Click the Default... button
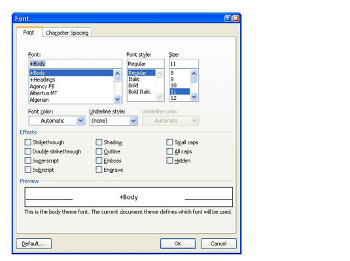 (34, 243)
